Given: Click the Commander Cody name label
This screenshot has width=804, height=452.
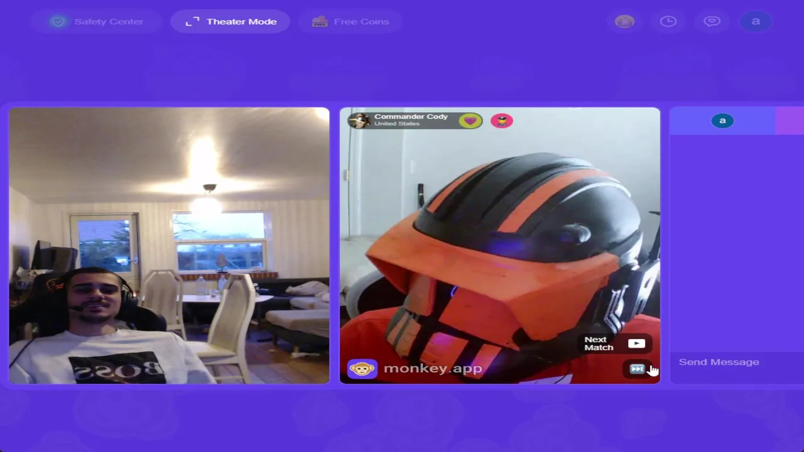Looking at the screenshot, I should point(411,117).
